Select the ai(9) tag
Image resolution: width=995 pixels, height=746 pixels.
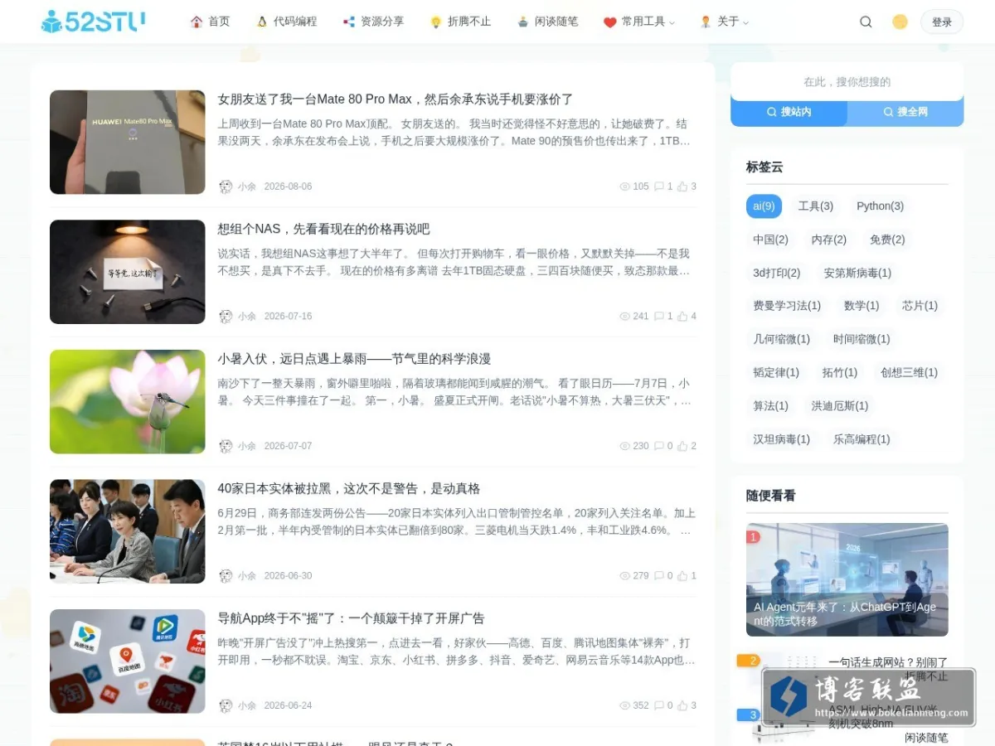[x=764, y=206]
